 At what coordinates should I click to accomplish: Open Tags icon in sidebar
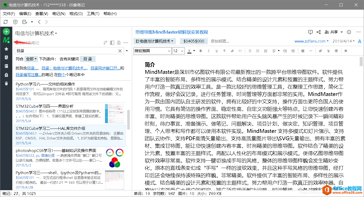pos(6,75)
